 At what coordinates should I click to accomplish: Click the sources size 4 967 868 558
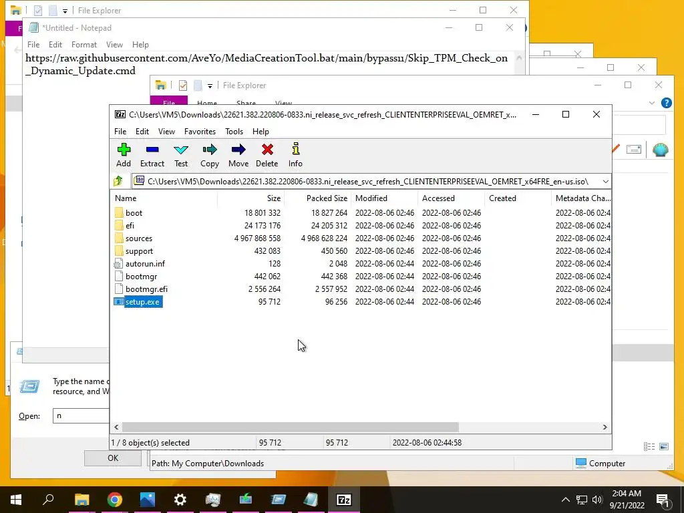257,238
